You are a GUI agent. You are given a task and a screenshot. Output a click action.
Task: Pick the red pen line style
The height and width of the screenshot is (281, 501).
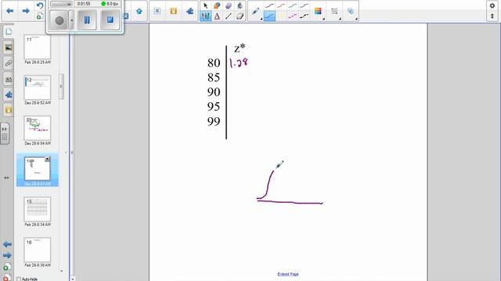tap(281, 5)
